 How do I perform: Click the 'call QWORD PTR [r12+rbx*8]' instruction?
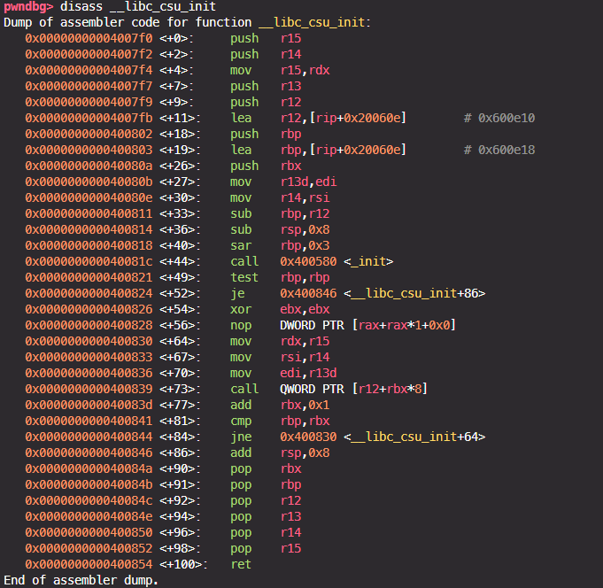(x=329, y=389)
